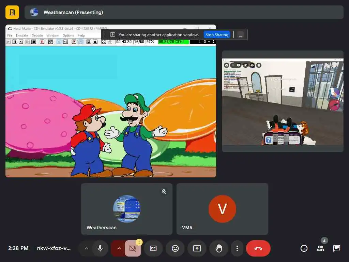Open the emoji reactions panel
Viewport: 349px width, 262px height.
175,248
